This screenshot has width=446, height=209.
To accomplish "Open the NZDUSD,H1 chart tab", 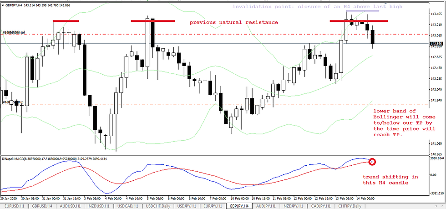I will [98, 206].
